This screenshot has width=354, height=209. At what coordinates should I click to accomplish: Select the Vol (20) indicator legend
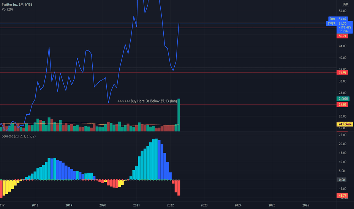[7, 9]
